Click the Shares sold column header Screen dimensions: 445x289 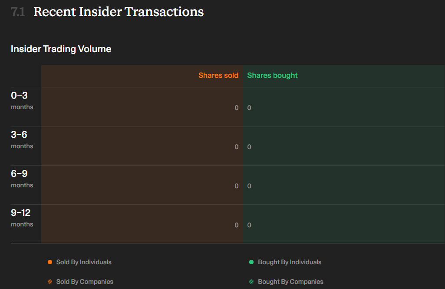click(218, 75)
